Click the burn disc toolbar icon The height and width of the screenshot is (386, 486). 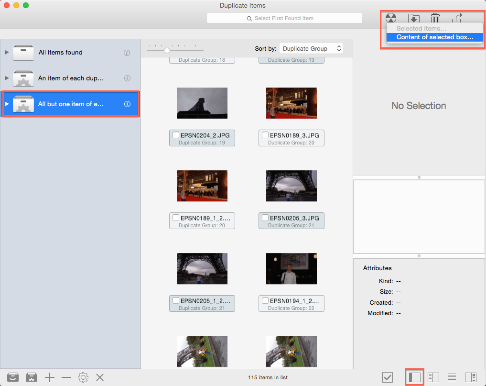(x=391, y=18)
